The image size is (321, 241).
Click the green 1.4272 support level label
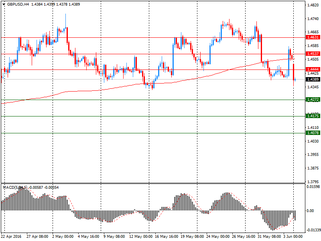coord(313,100)
